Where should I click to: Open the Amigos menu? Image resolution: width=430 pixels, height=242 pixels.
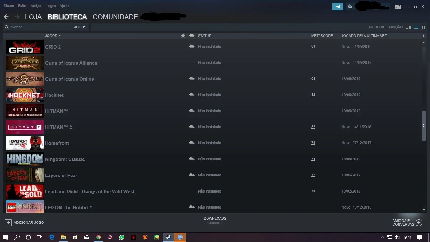(37, 6)
